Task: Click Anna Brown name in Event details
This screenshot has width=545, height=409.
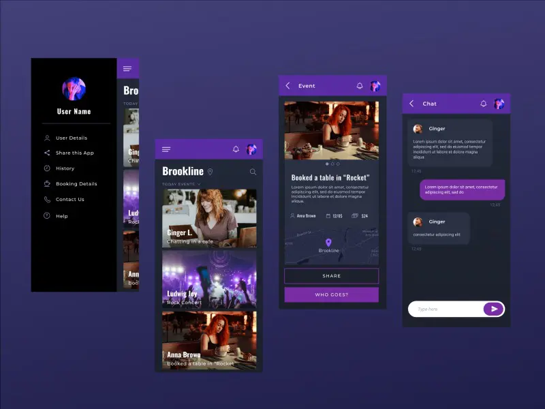Action: coord(306,216)
